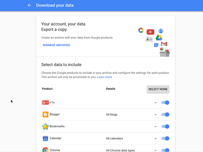Open the Learn more link
The width and height of the screenshot is (203, 152).
tap(104, 77)
